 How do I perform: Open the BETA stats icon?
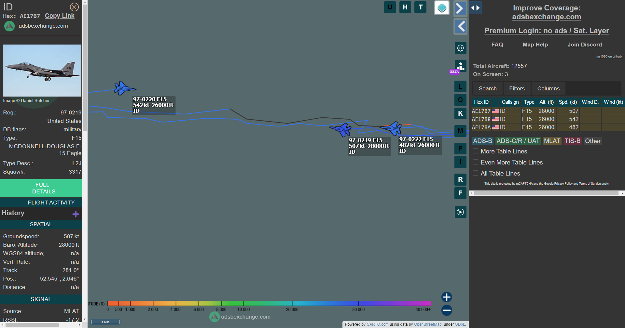[x=460, y=66]
